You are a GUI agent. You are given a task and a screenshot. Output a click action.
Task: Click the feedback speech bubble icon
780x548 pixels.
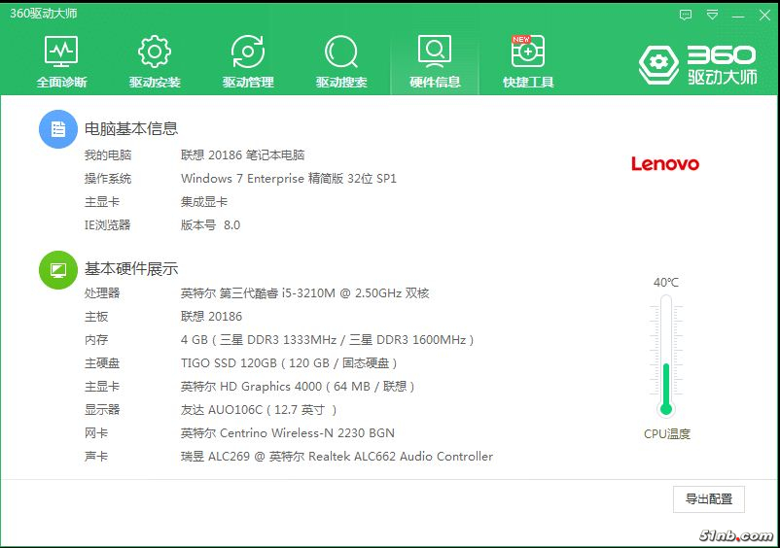pos(686,15)
